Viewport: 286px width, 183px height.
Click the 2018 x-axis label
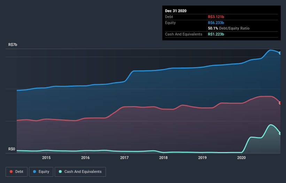click(163, 158)
